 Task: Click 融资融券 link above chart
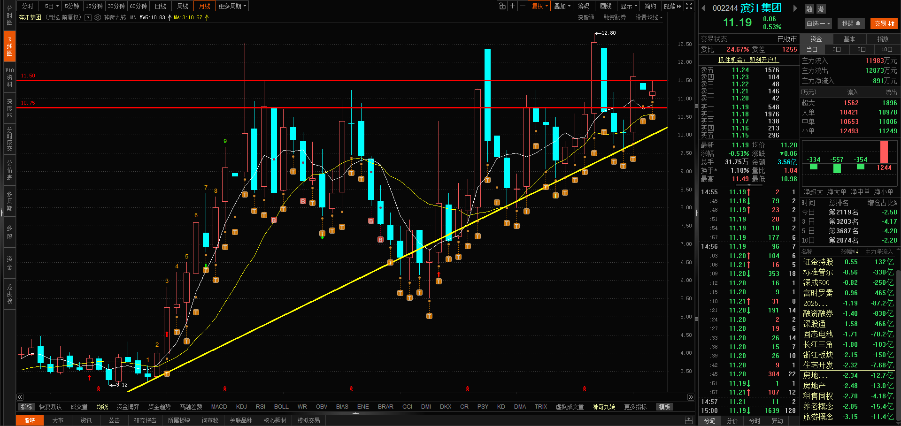(615, 18)
